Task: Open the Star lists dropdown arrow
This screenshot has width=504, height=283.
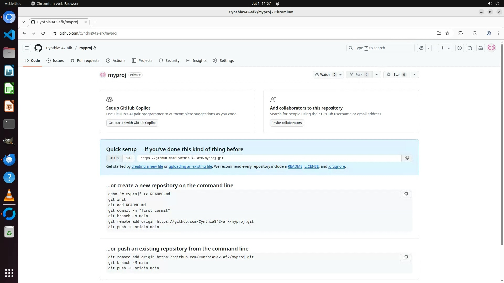Action: click(414, 75)
